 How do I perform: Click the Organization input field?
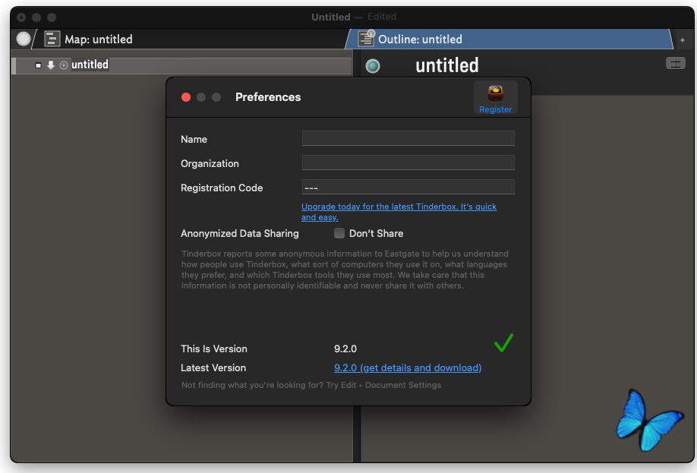[408, 162]
